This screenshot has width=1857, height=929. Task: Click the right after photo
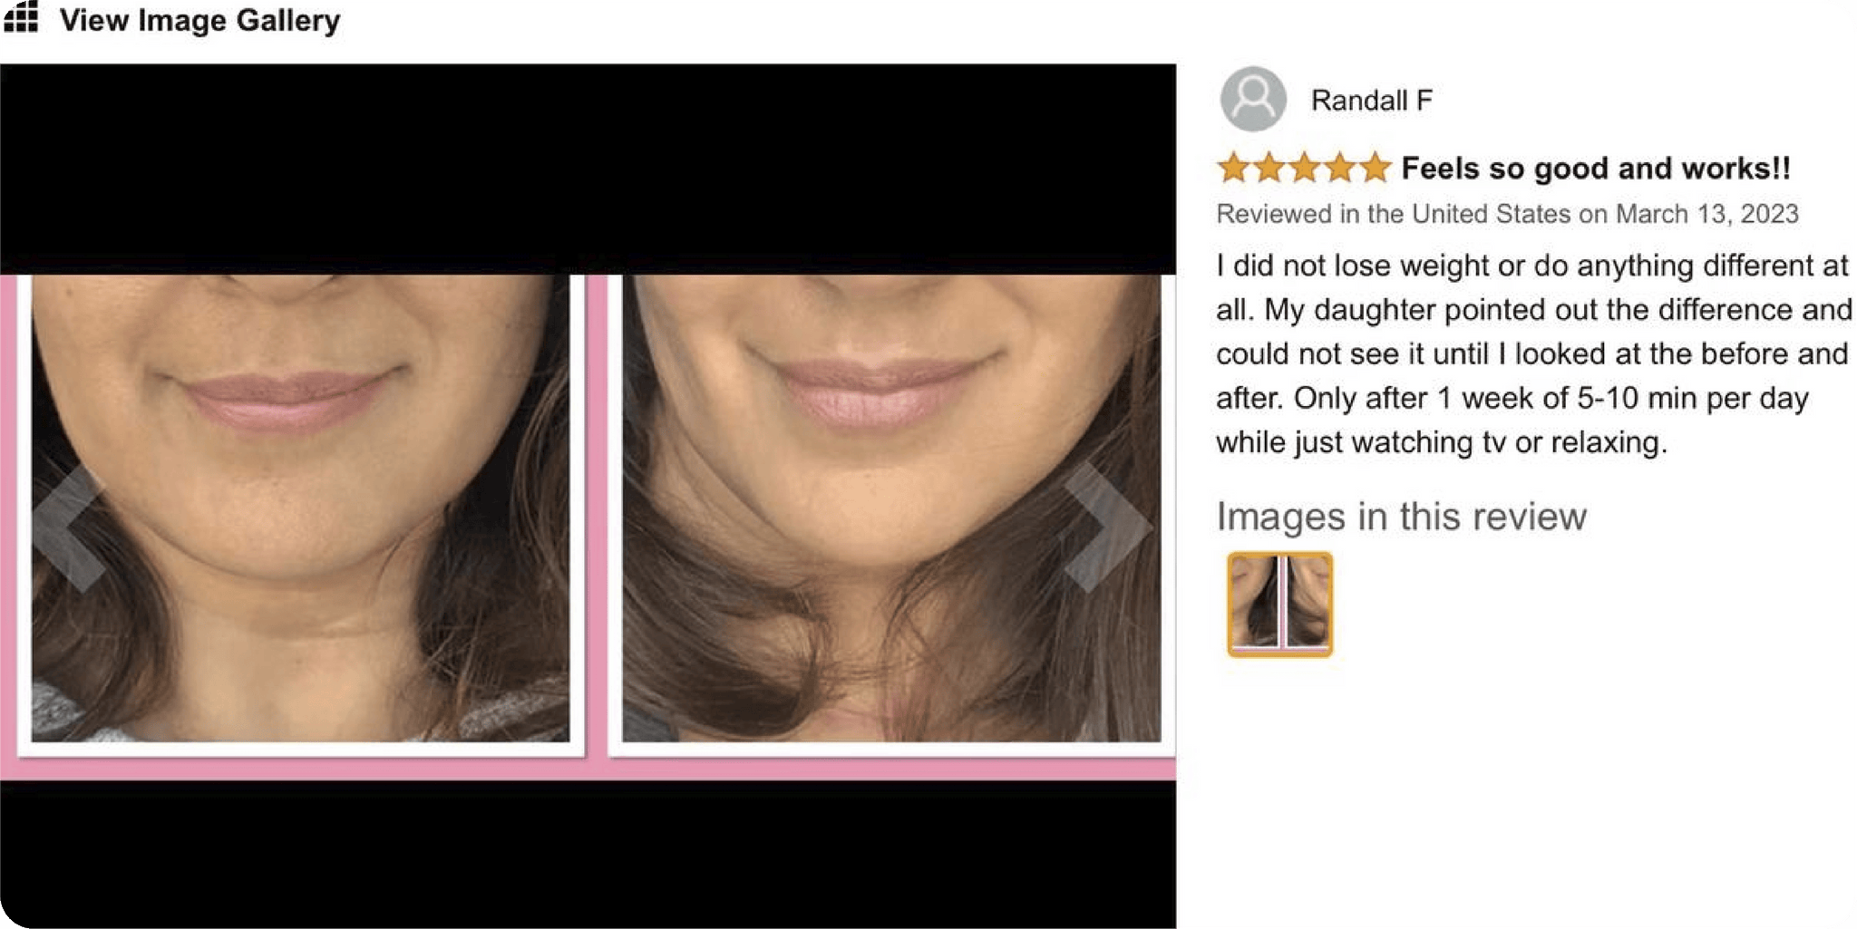click(891, 508)
